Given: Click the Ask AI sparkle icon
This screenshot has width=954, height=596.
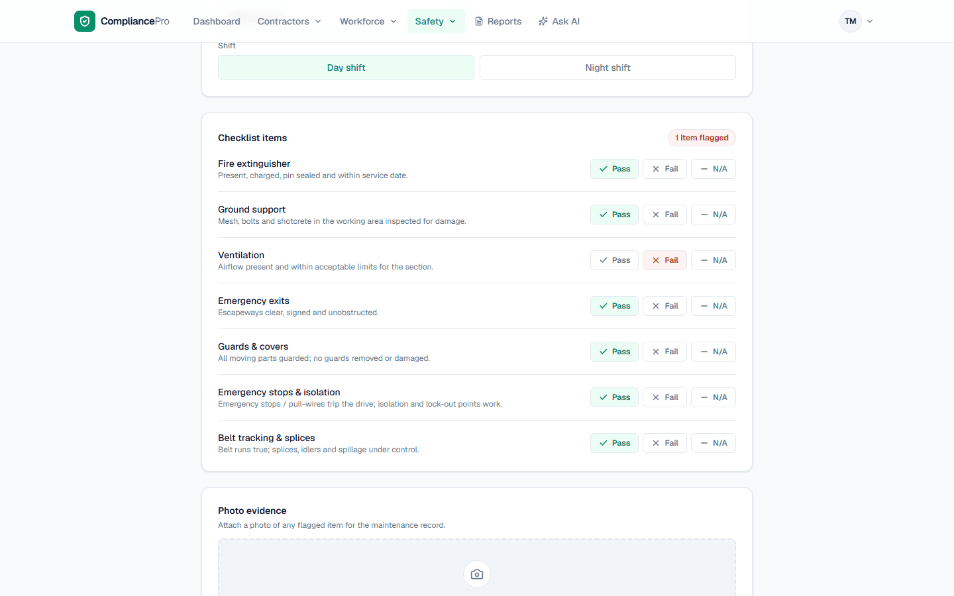Looking at the screenshot, I should (x=543, y=21).
